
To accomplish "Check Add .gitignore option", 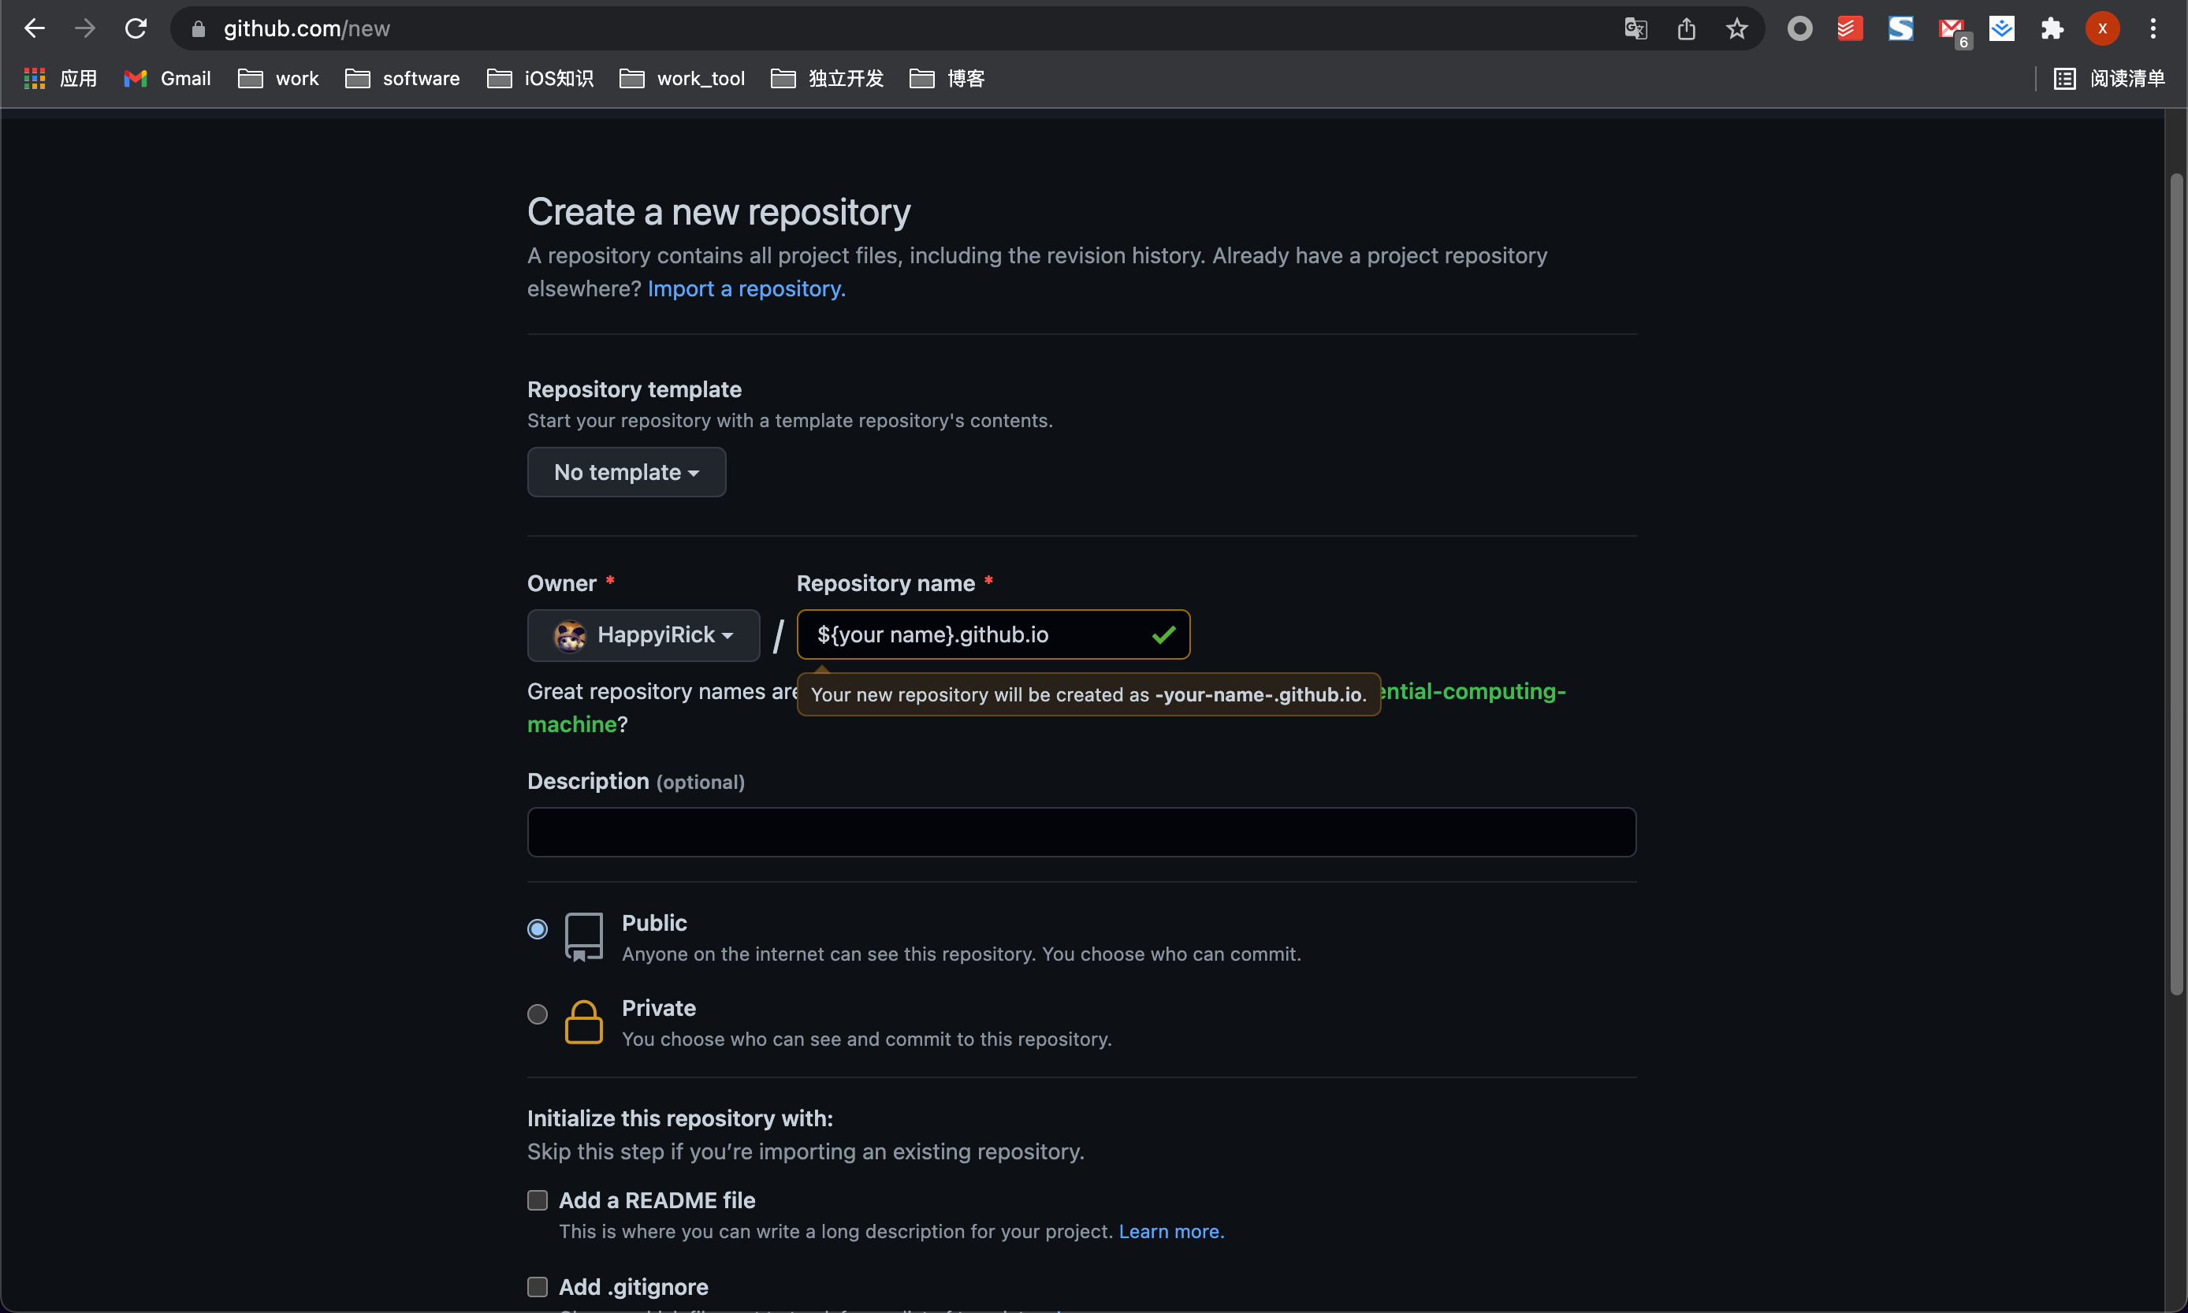I will (537, 1286).
